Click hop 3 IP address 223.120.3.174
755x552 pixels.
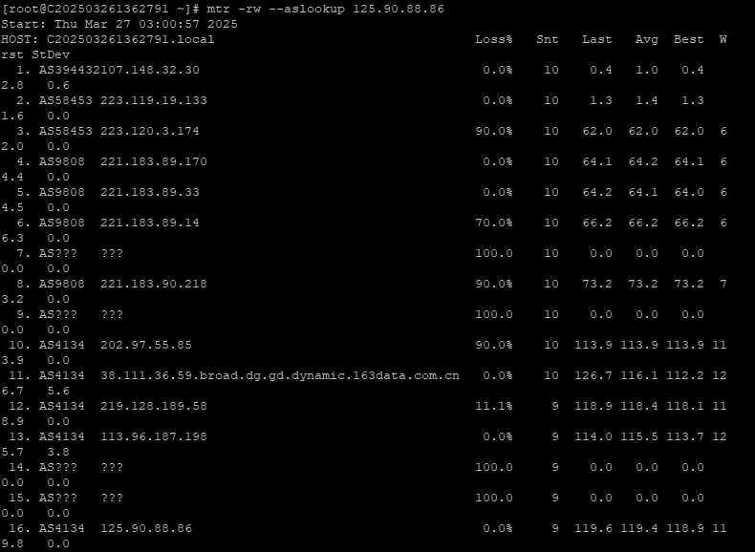tap(149, 131)
